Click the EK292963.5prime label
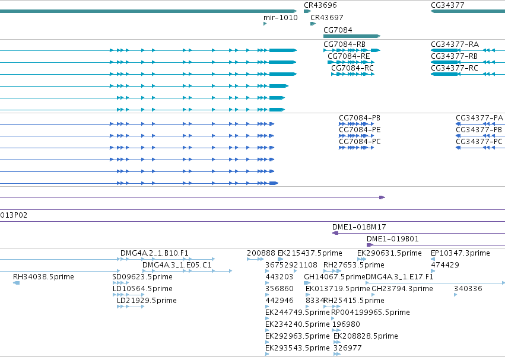 point(297,337)
